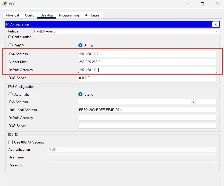Select Static IPv6 radio button
Viewport: 224px width, 186px height.
pyautogui.click(x=80, y=94)
